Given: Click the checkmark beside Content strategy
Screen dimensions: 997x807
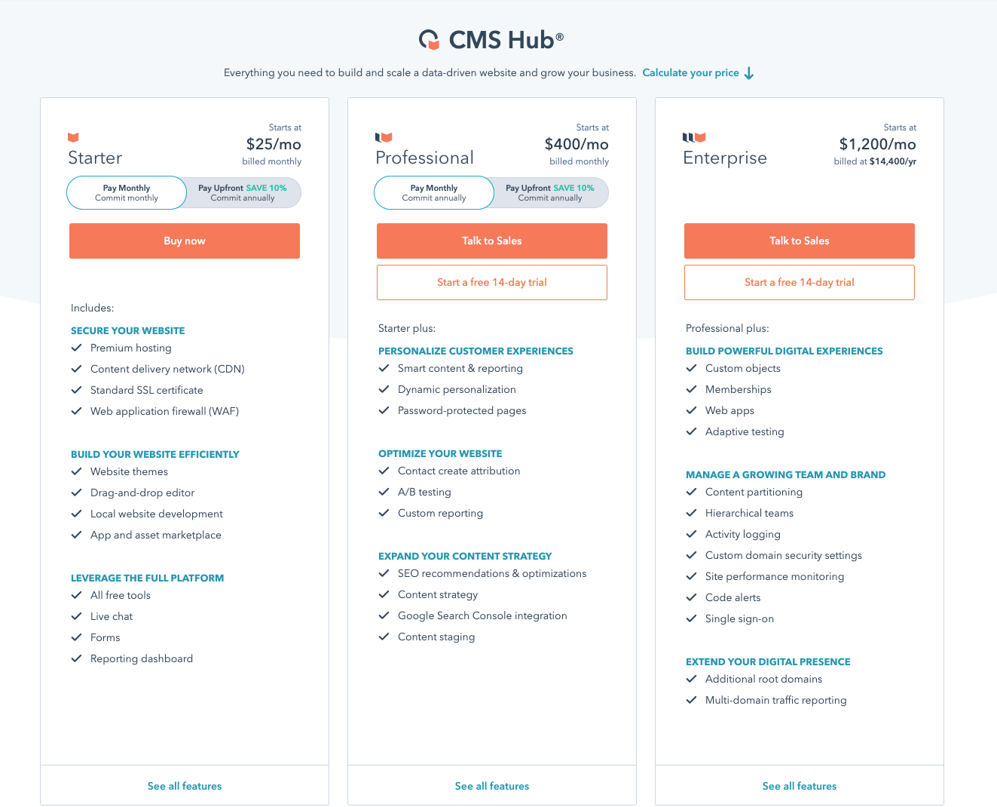Looking at the screenshot, I should point(384,594).
